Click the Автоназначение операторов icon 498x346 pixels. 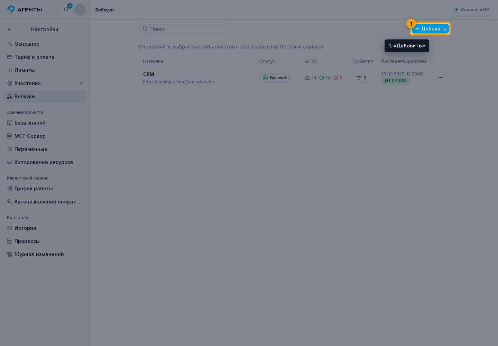click(10, 202)
